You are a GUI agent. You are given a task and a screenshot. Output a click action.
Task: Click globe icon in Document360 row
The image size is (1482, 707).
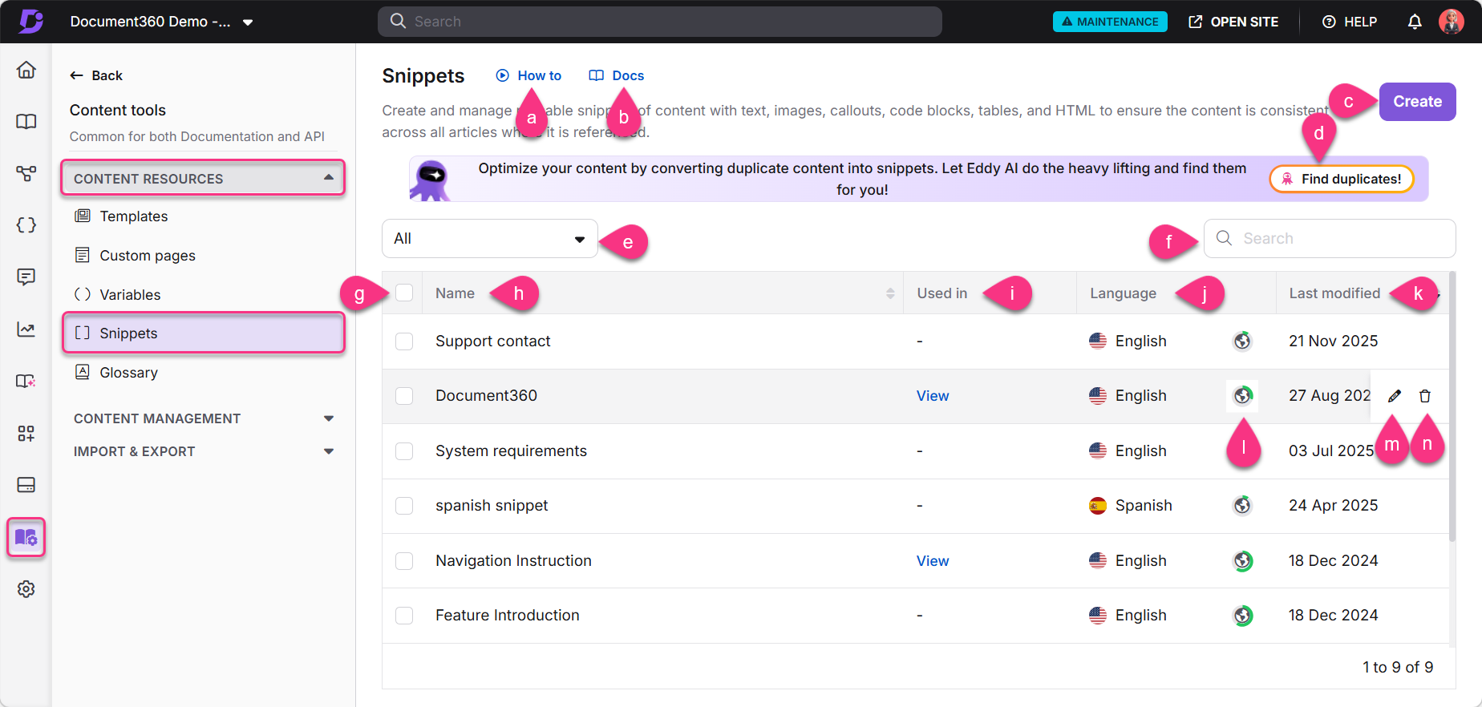(x=1242, y=396)
